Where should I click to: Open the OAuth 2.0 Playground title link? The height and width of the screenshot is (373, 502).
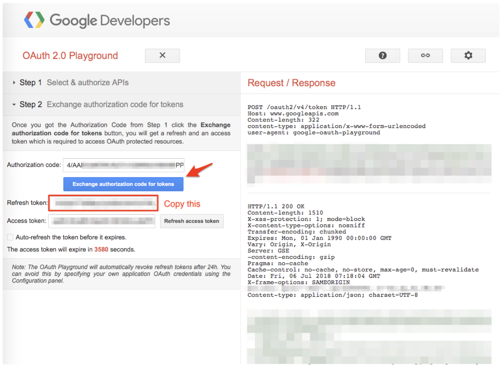click(70, 56)
